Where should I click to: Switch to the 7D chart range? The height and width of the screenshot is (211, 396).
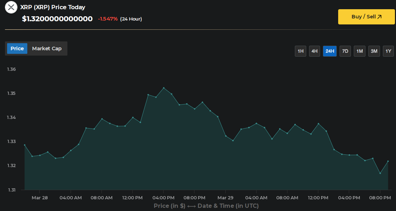(345, 51)
